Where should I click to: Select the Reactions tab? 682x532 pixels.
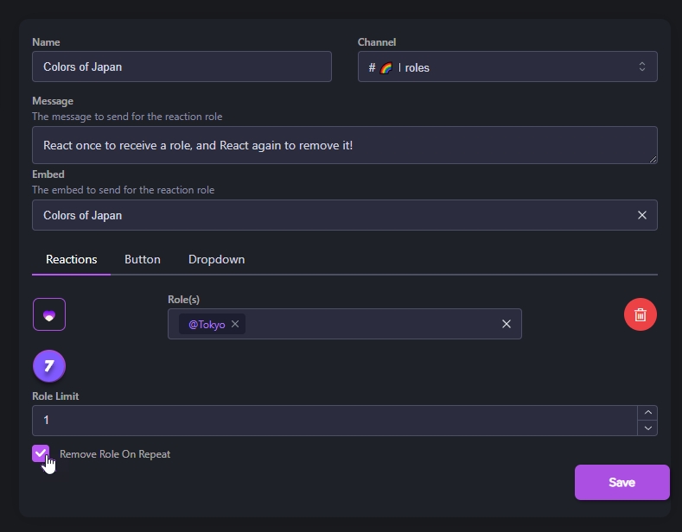72,259
